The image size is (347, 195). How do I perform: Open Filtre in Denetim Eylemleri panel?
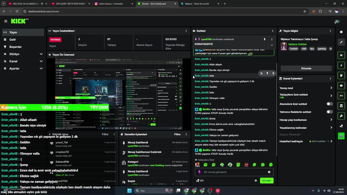point(177,134)
